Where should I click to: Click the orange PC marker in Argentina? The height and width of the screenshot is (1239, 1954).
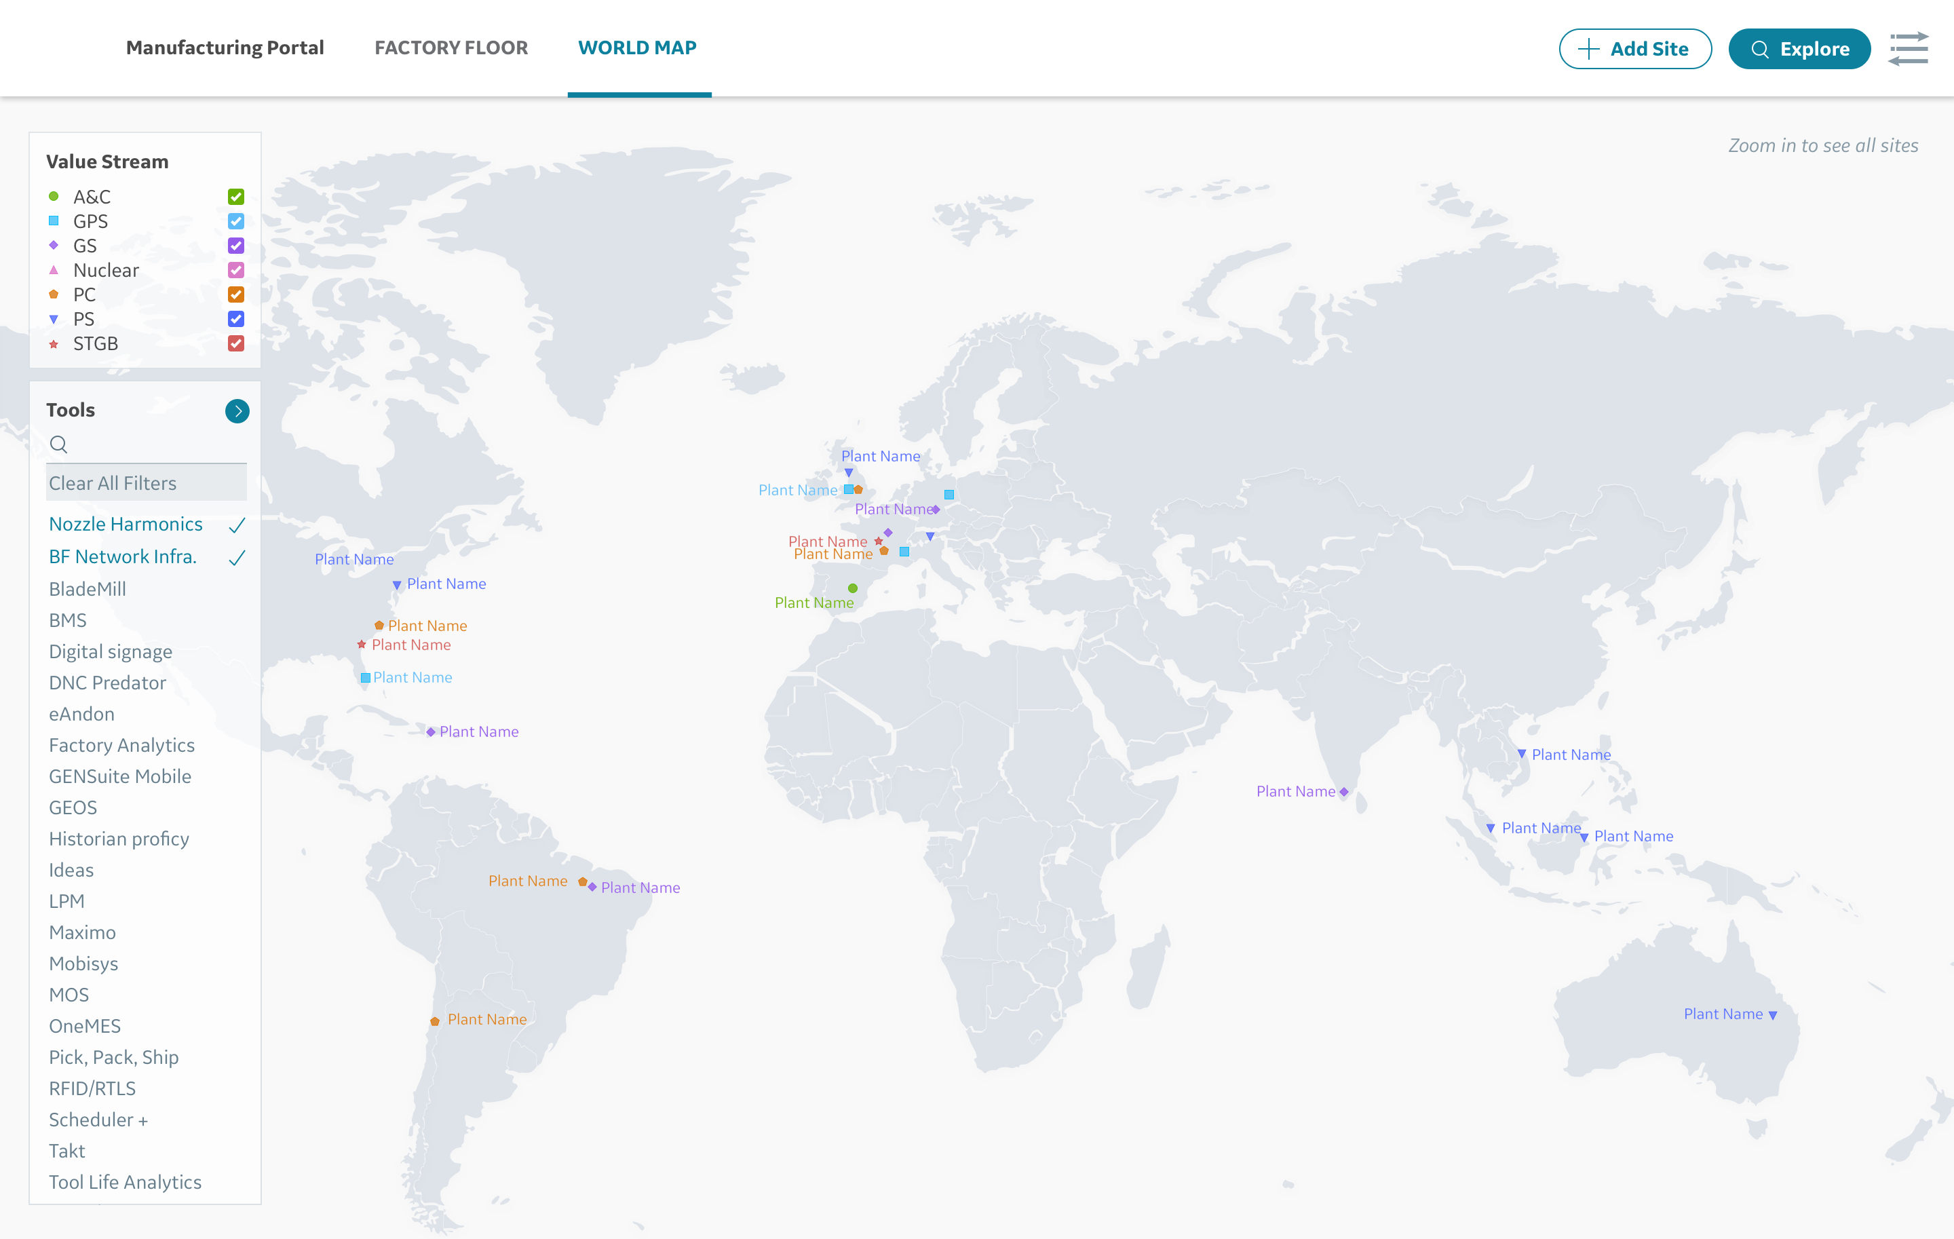coord(435,1021)
